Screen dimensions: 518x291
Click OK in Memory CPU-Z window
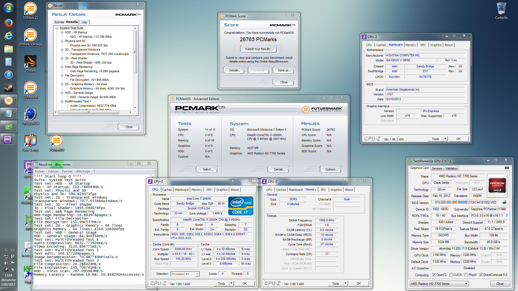[359, 283]
